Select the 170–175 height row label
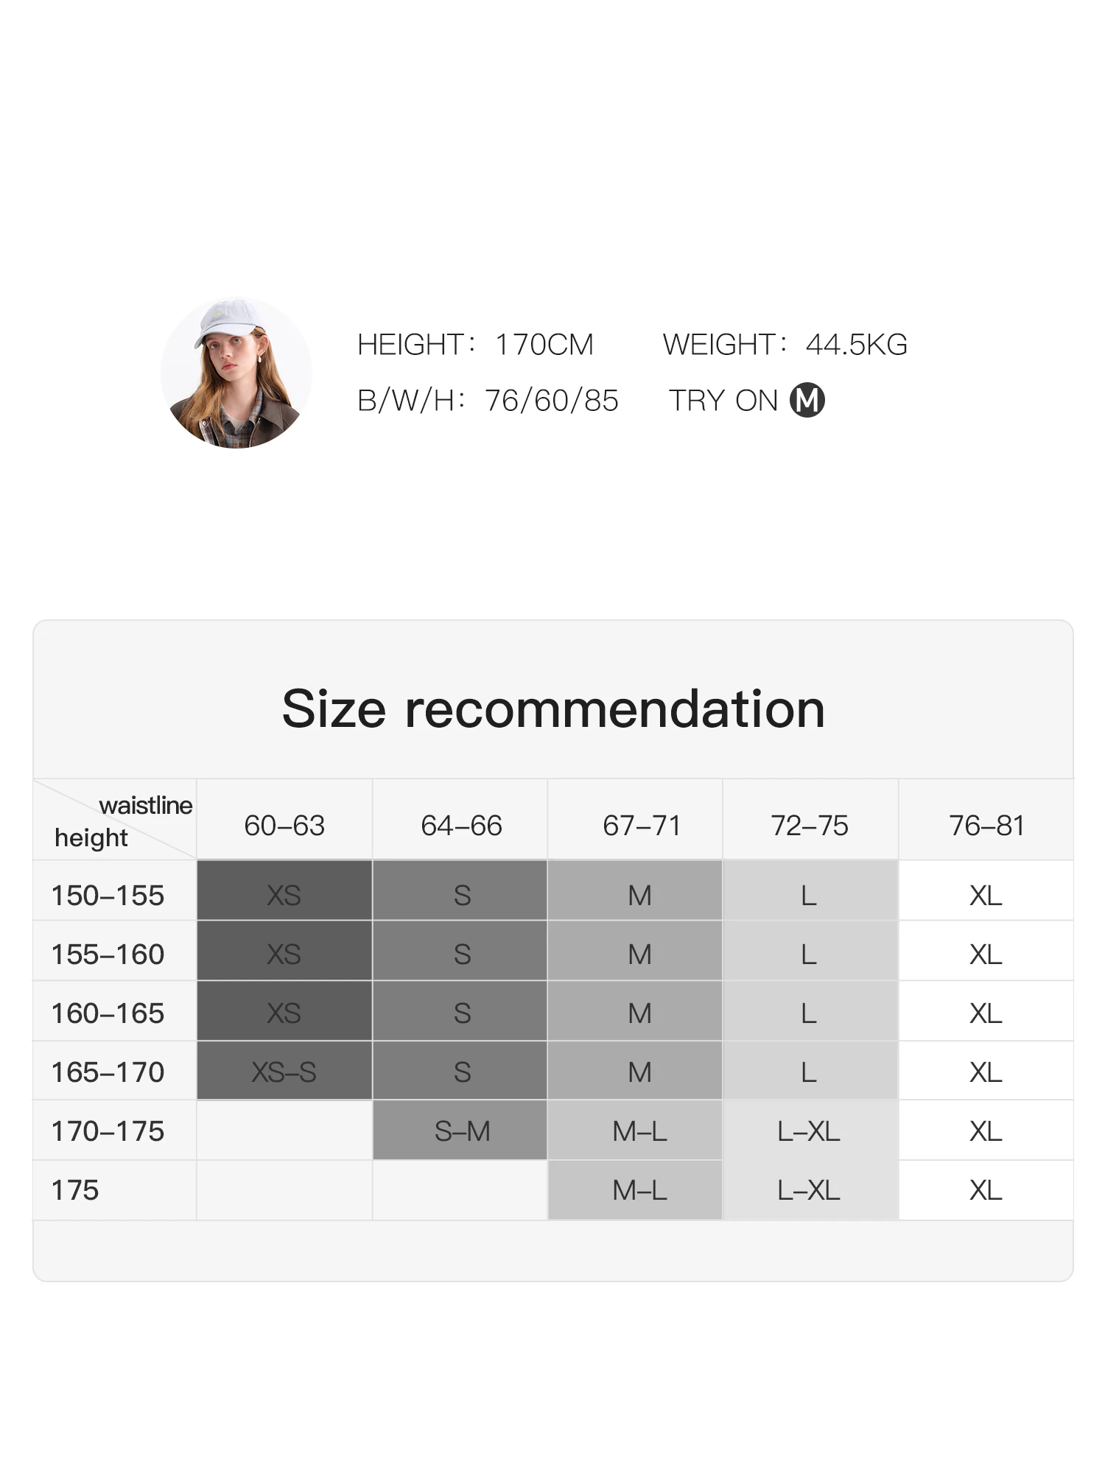 108,1131
